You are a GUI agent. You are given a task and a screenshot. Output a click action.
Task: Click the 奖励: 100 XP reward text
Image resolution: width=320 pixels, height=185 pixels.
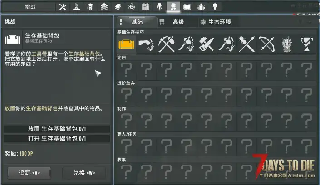click(x=19, y=154)
